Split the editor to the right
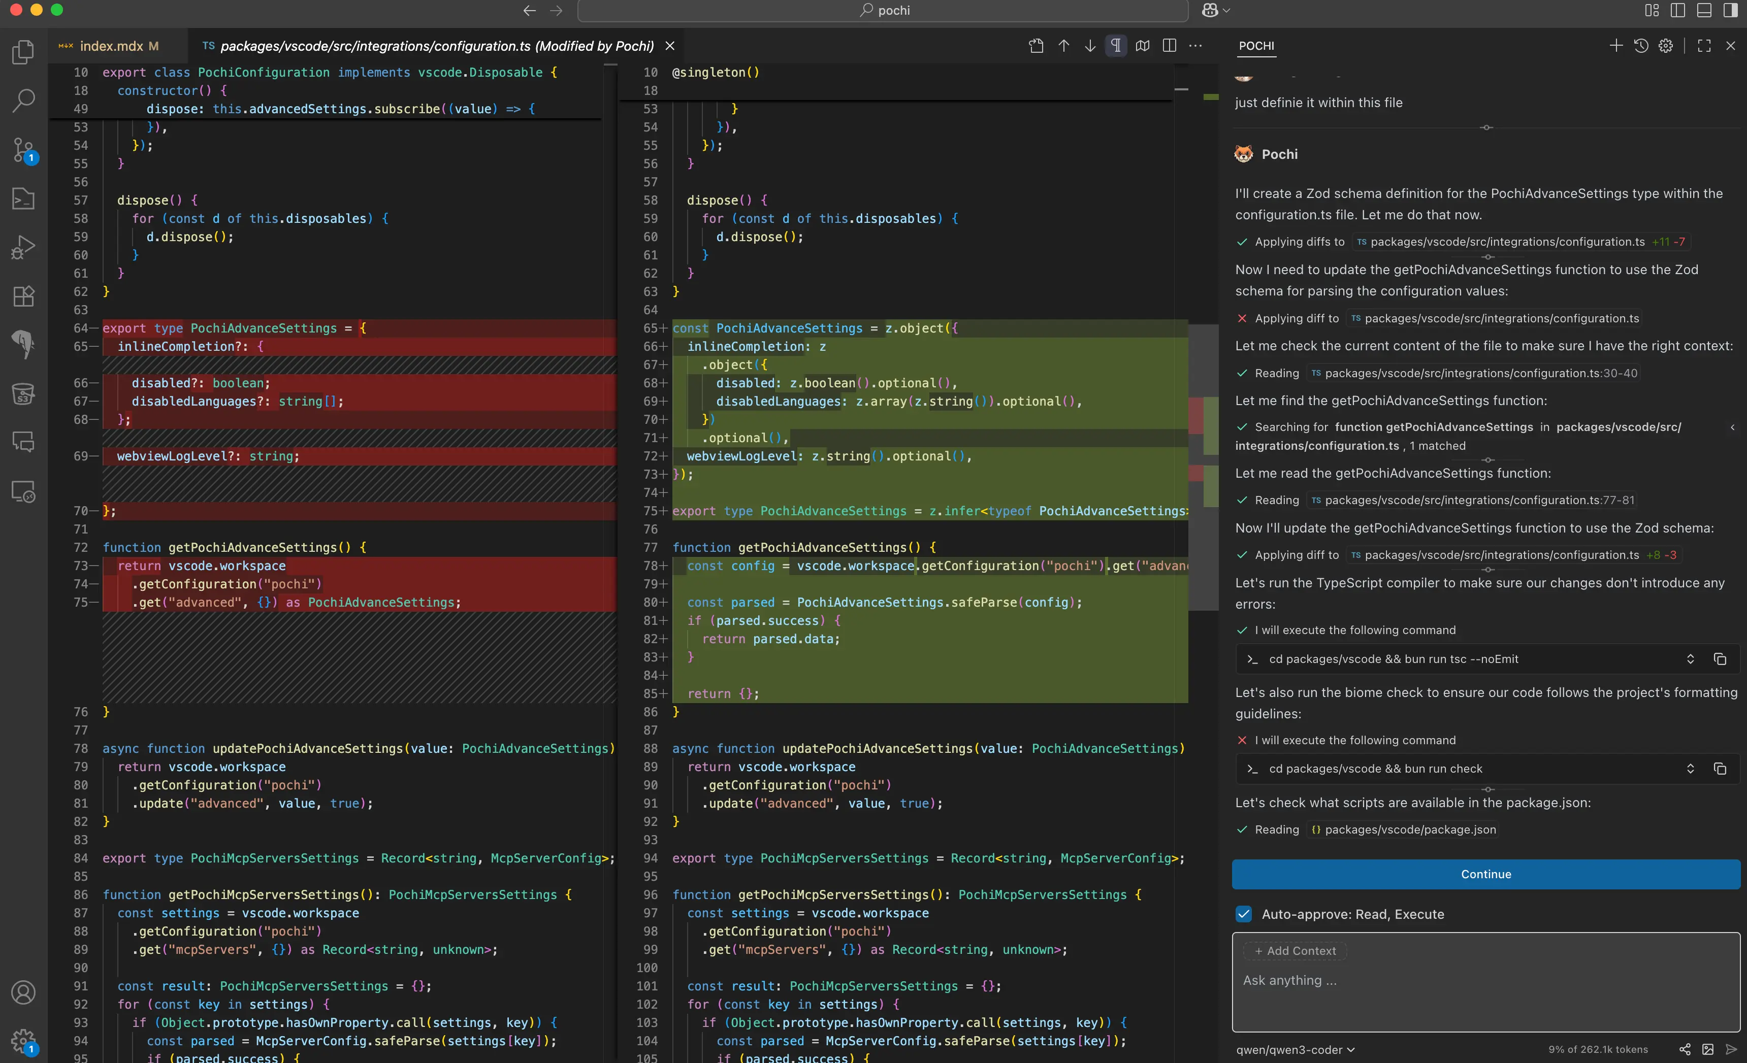The height and width of the screenshot is (1063, 1747). pyautogui.click(x=1169, y=46)
